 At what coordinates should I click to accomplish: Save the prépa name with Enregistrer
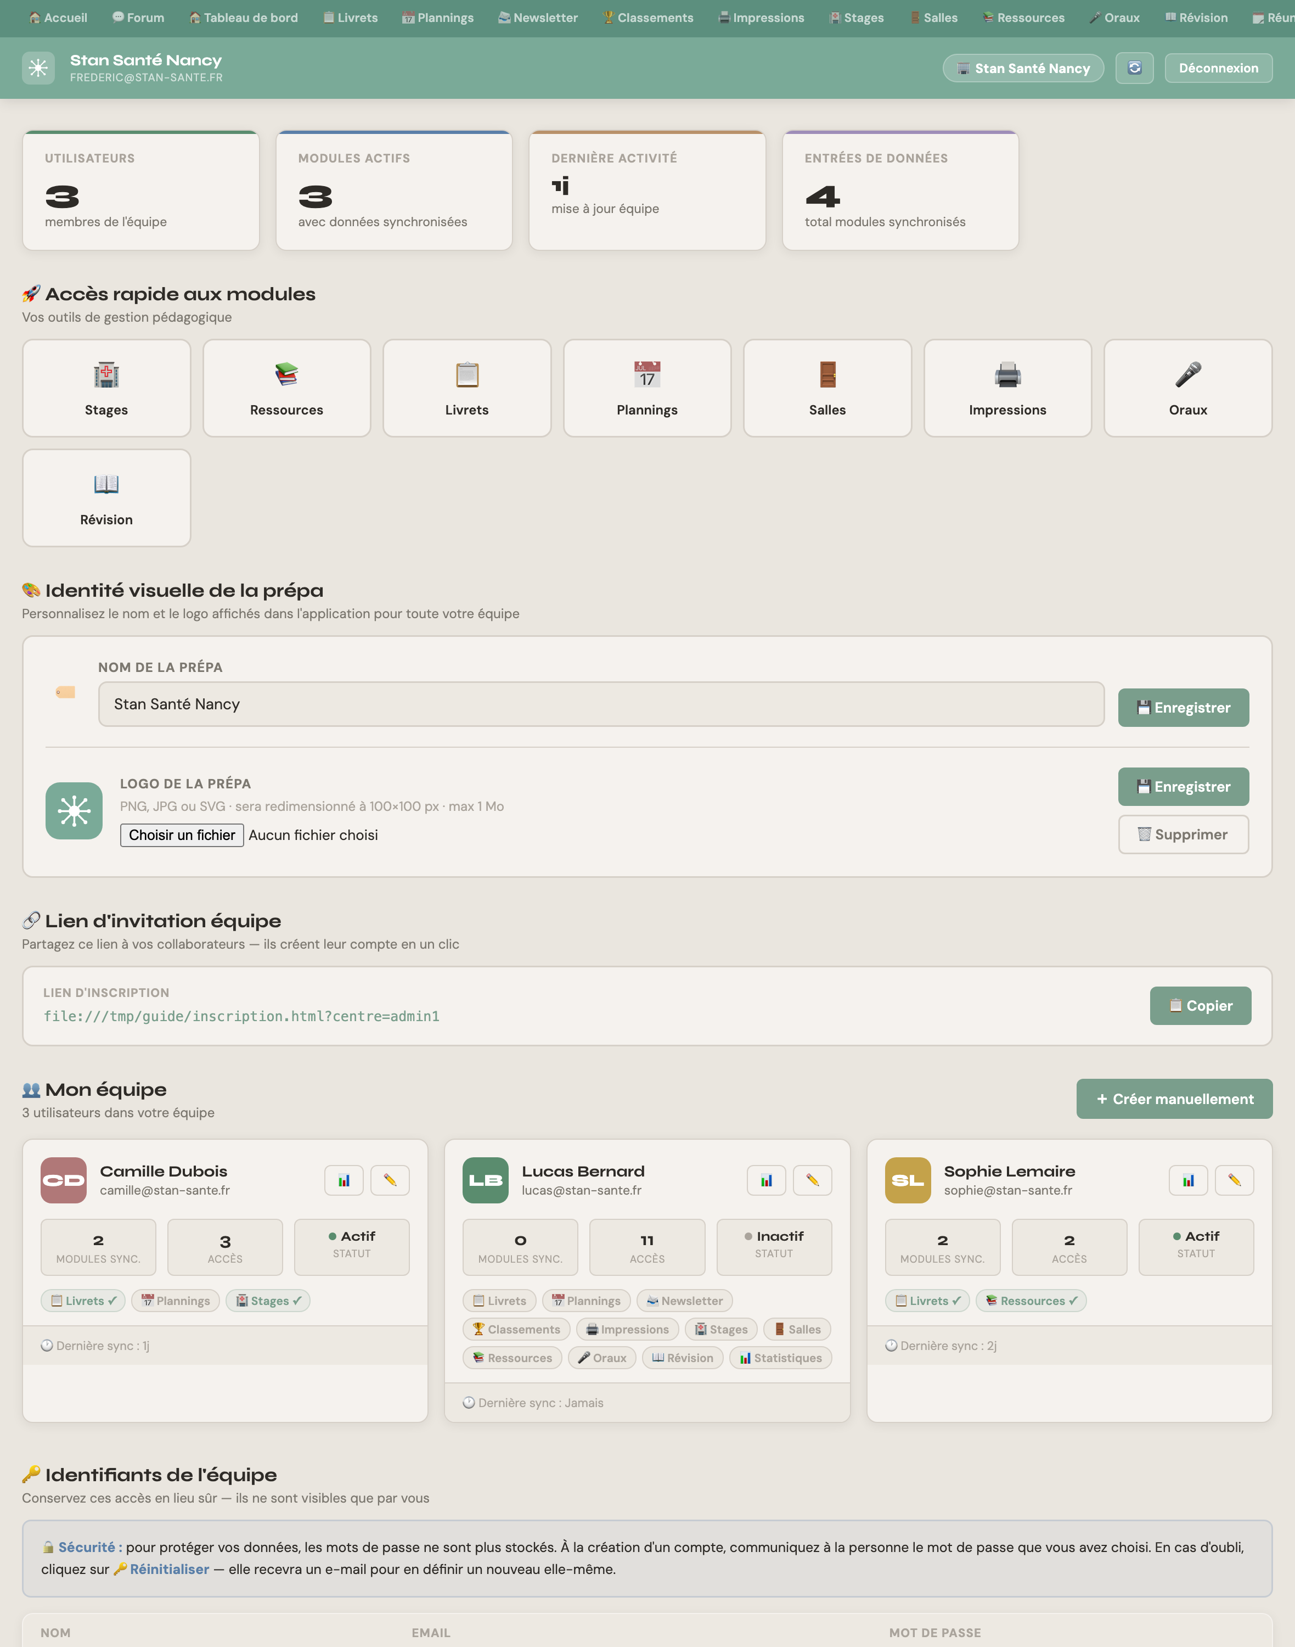[x=1183, y=708]
